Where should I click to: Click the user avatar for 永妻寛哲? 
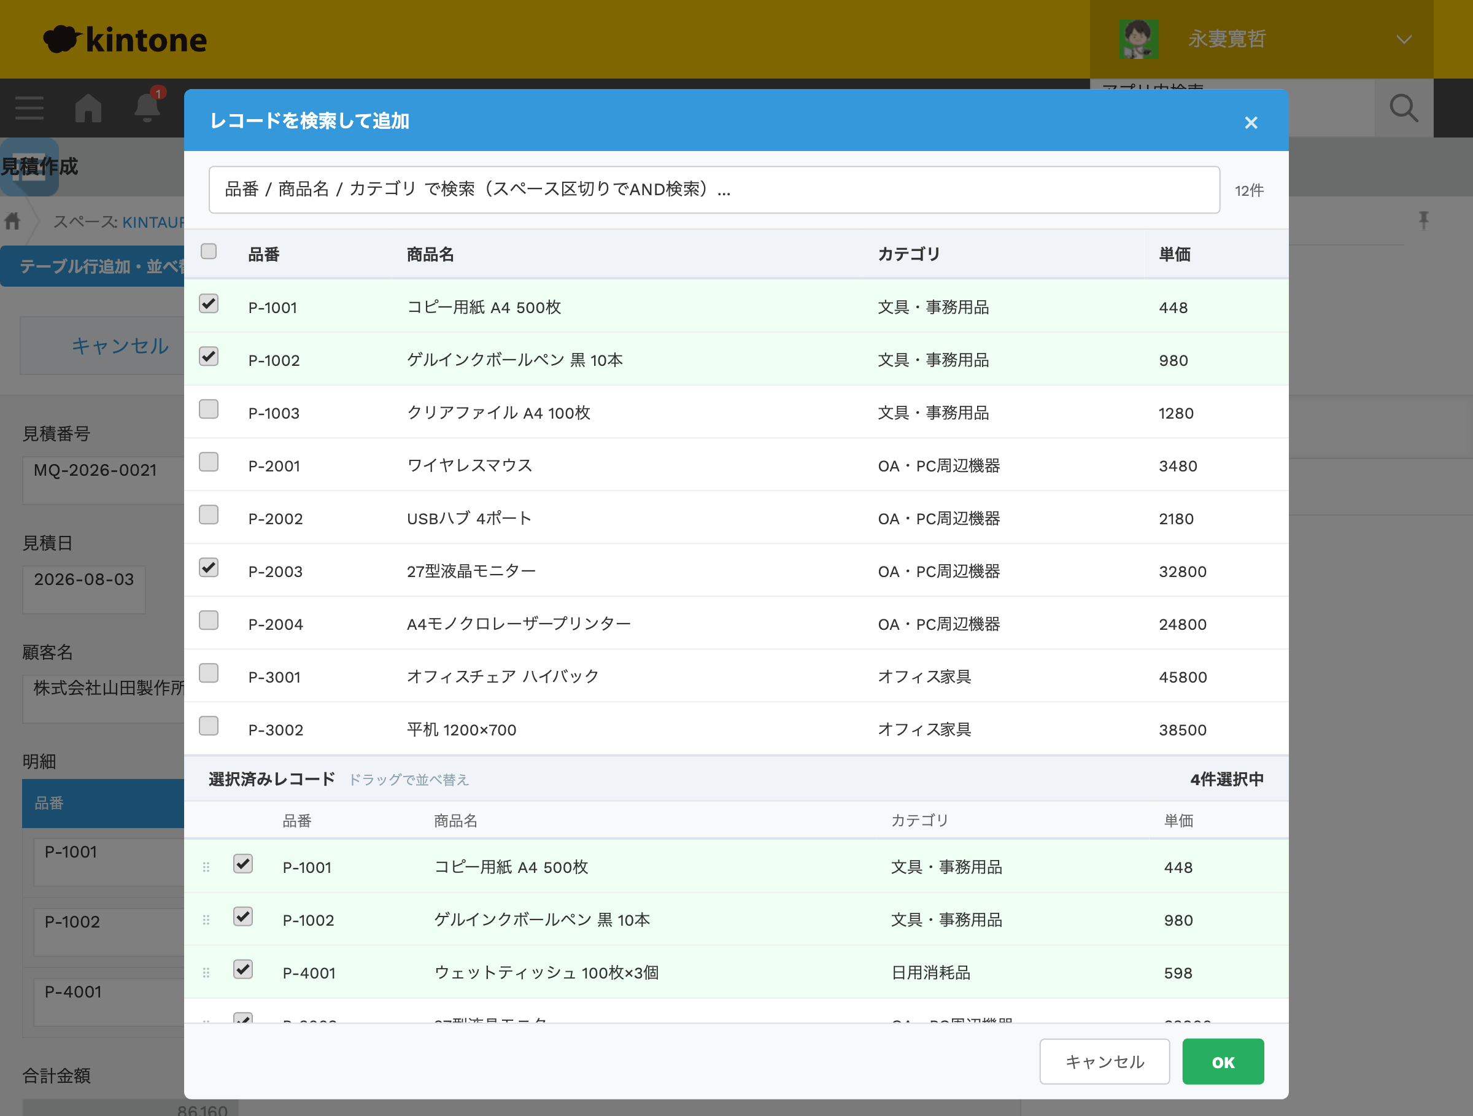[1138, 39]
